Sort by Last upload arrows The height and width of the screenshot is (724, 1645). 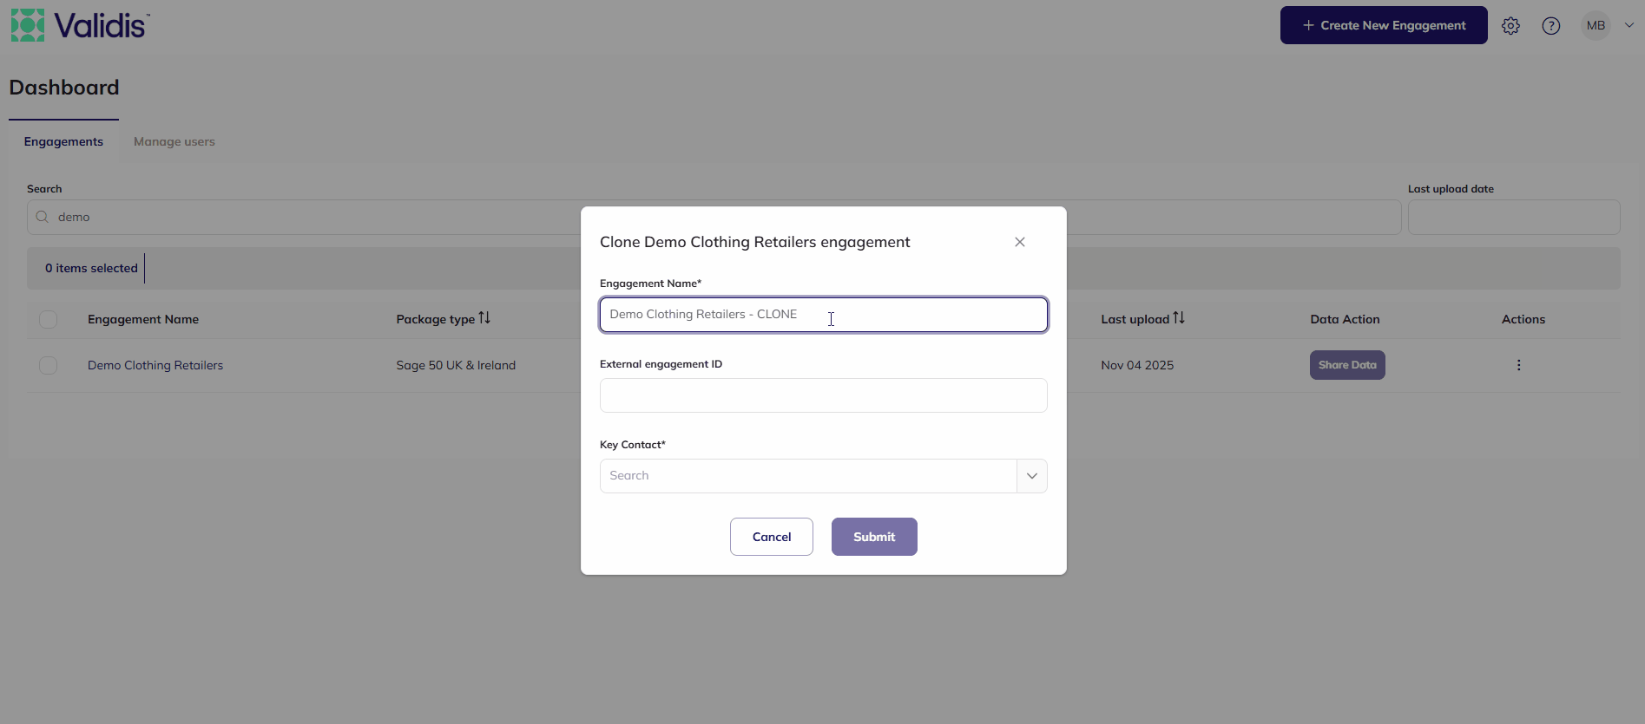coord(1179,318)
